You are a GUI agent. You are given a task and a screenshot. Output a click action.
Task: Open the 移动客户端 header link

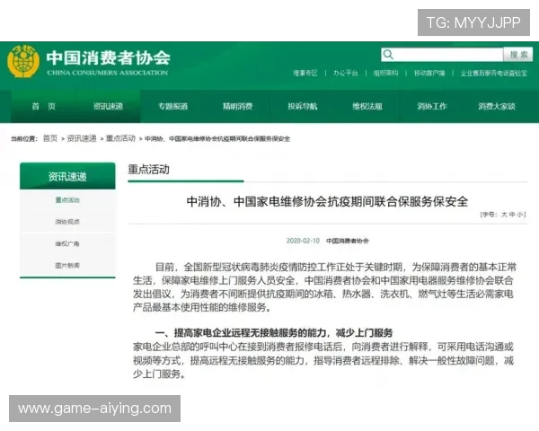pyautogui.click(x=429, y=74)
